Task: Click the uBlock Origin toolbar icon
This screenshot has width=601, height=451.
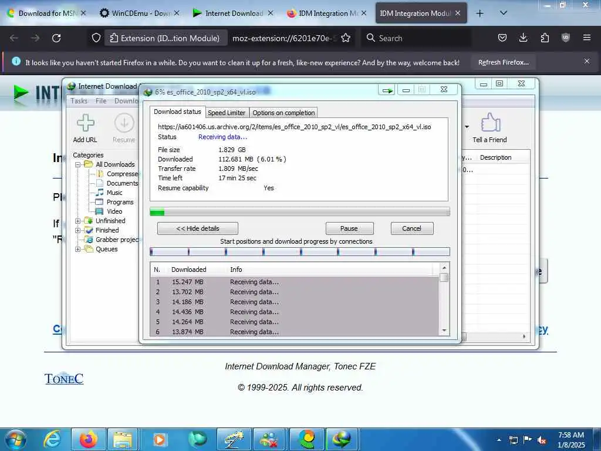Action: click(x=566, y=38)
